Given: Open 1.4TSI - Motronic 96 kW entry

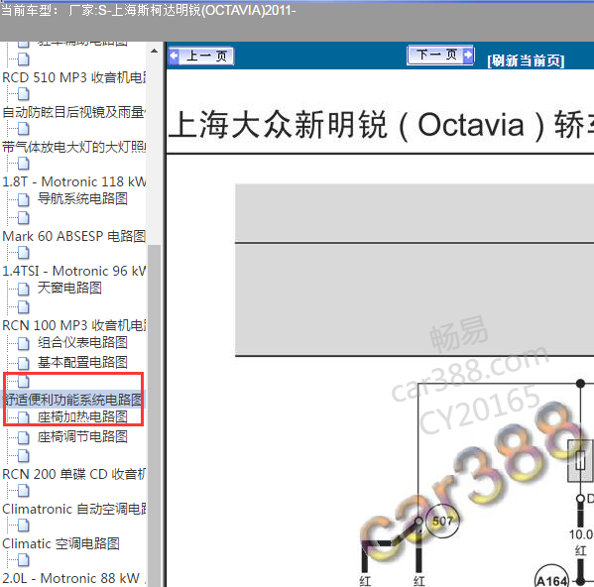Looking at the screenshot, I should [x=74, y=271].
